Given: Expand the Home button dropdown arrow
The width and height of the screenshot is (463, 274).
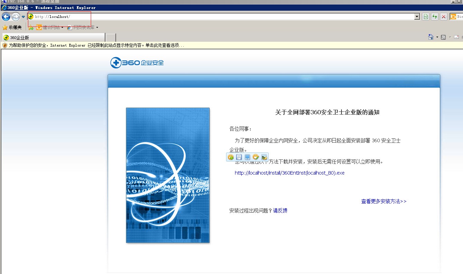Looking at the screenshot, I should pyautogui.click(x=437, y=37).
